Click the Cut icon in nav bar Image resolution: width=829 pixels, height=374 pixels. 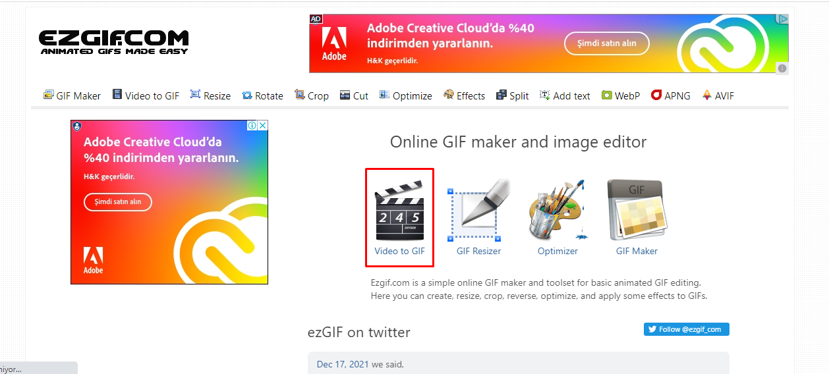pyautogui.click(x=345, y=95)
